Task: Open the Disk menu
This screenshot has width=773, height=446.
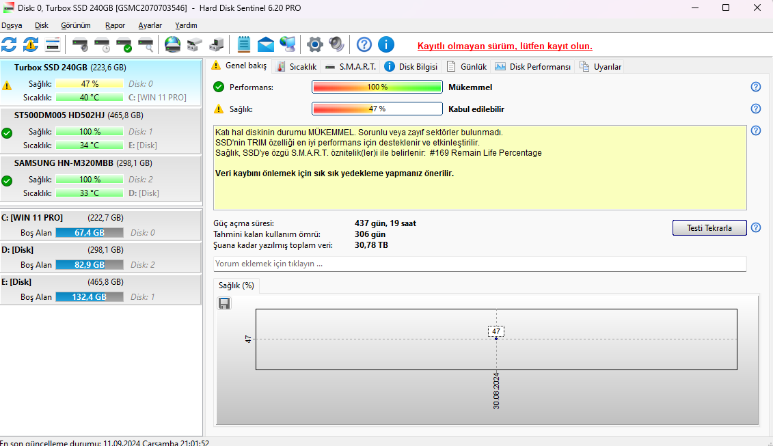Action: click(42, 25)
